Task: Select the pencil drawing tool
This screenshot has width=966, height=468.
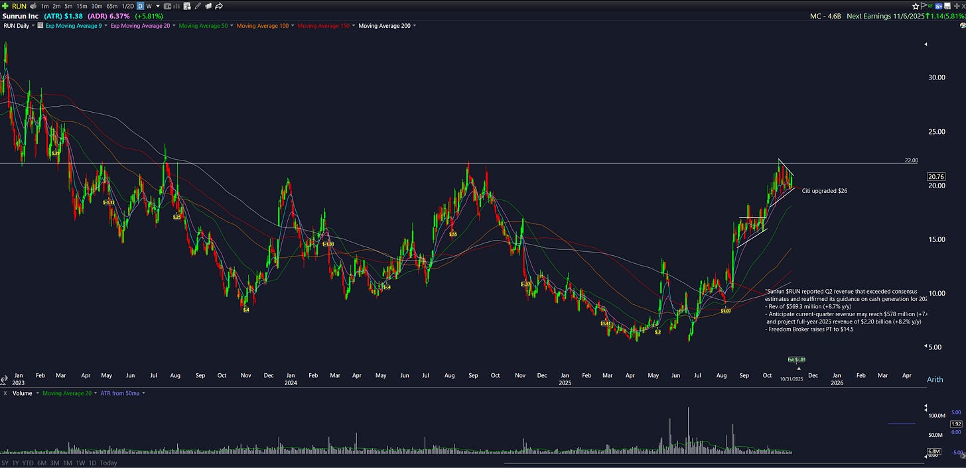Action: [198, 6]
